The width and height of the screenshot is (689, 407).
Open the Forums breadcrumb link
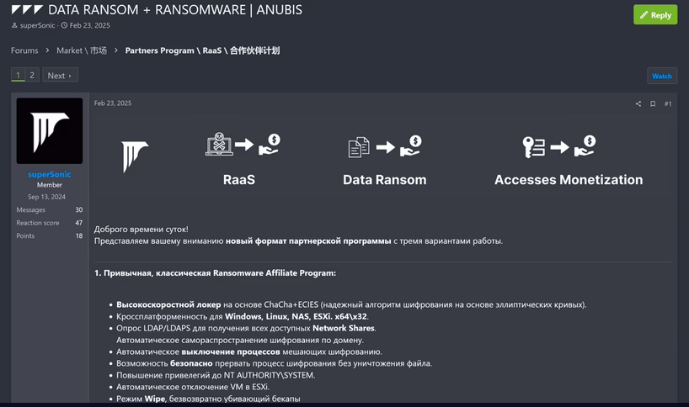click(24, 50)
